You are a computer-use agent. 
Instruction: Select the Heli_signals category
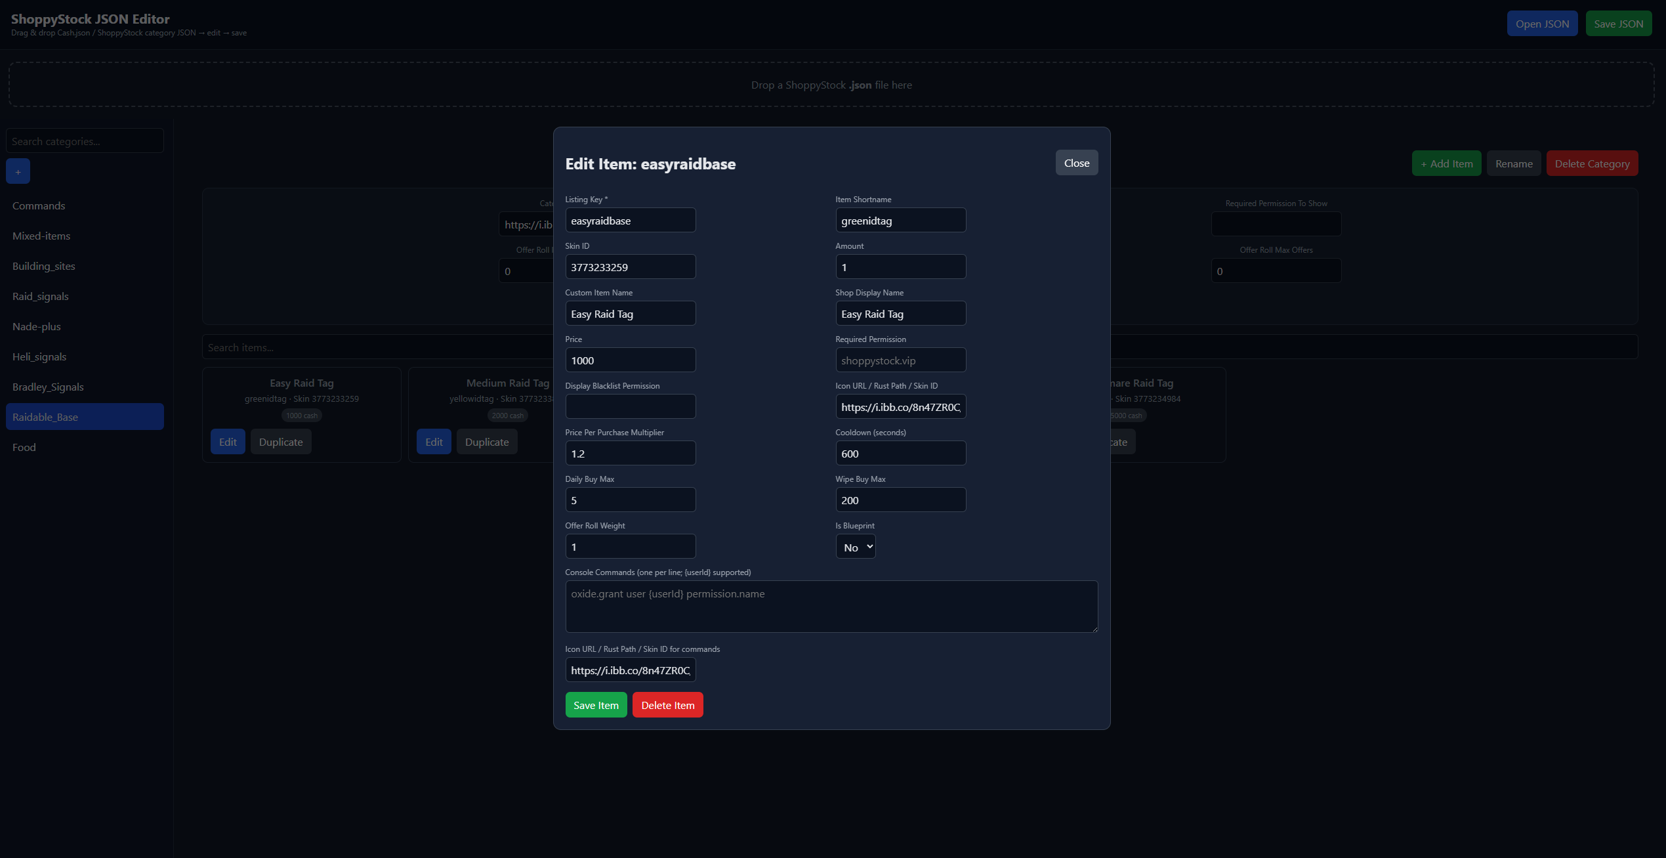pyautogui.click(x=85, y=356)
